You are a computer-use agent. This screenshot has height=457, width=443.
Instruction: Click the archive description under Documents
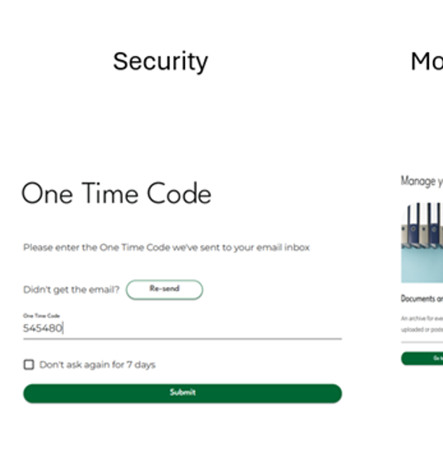[x=422, y=323]
